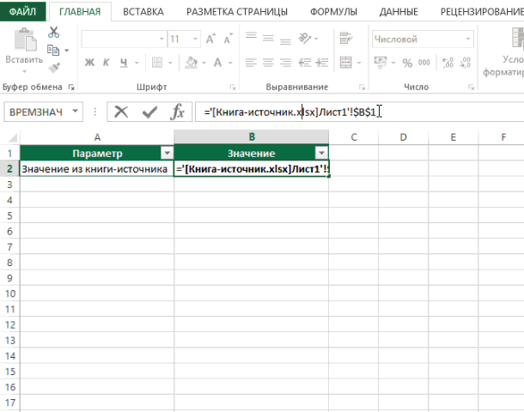Open the Числовой number format dropdown
The image size is (524, 412).
(468, 39)
